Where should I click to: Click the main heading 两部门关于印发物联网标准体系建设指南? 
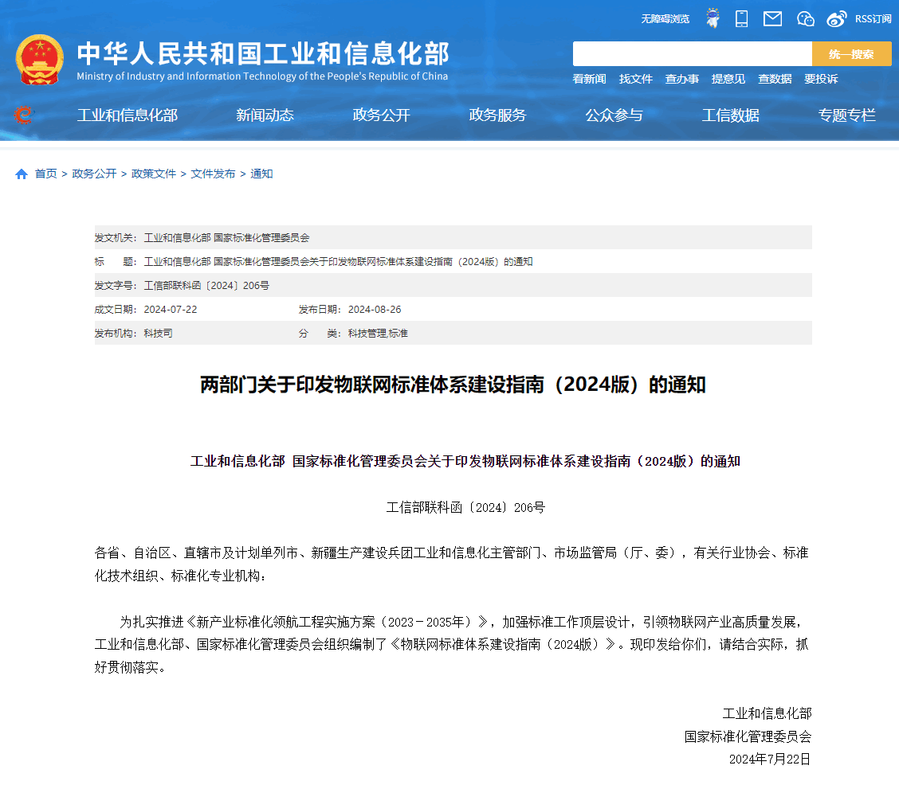click(453, 385)
